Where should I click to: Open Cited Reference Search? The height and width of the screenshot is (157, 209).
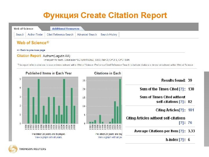pos(60,35)
